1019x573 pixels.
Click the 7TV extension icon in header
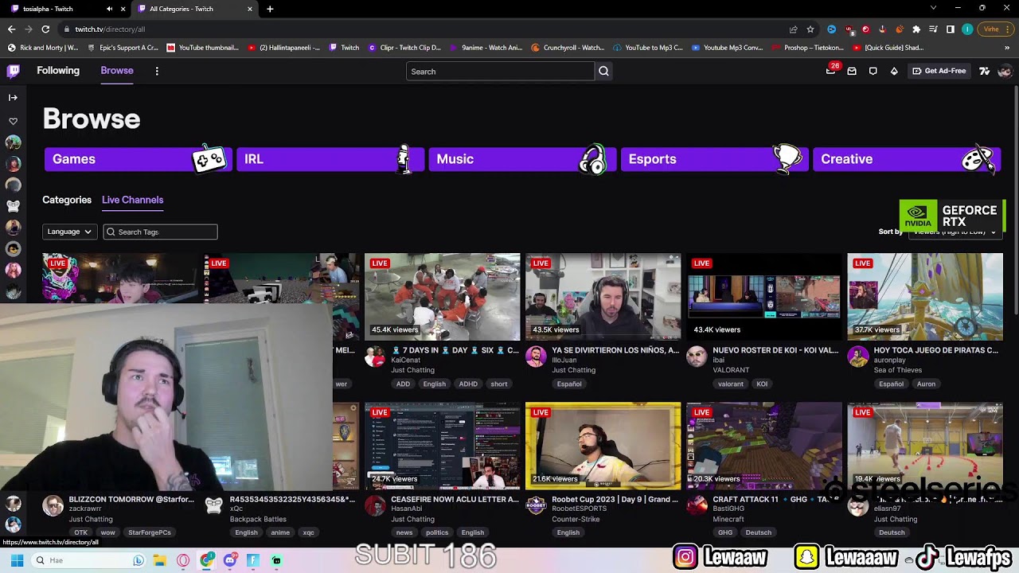(x=985, y=71)
